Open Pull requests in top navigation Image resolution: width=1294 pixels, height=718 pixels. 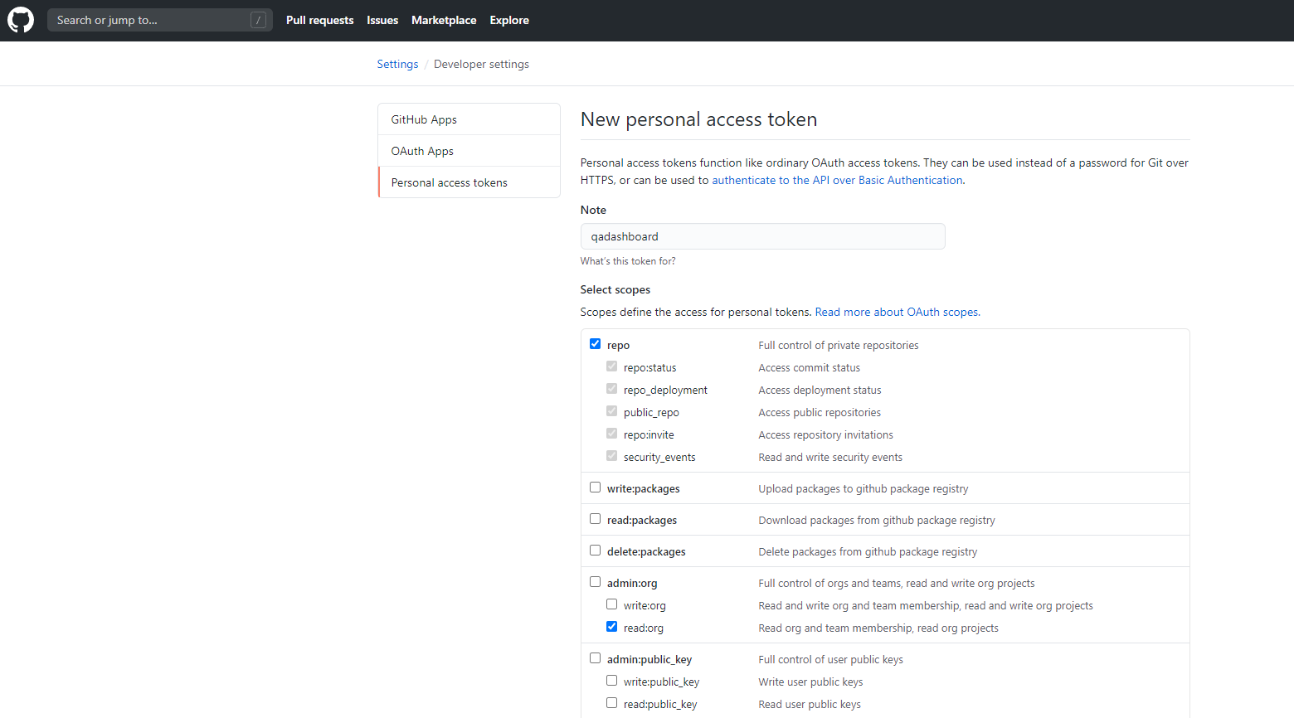click(319, 20)
